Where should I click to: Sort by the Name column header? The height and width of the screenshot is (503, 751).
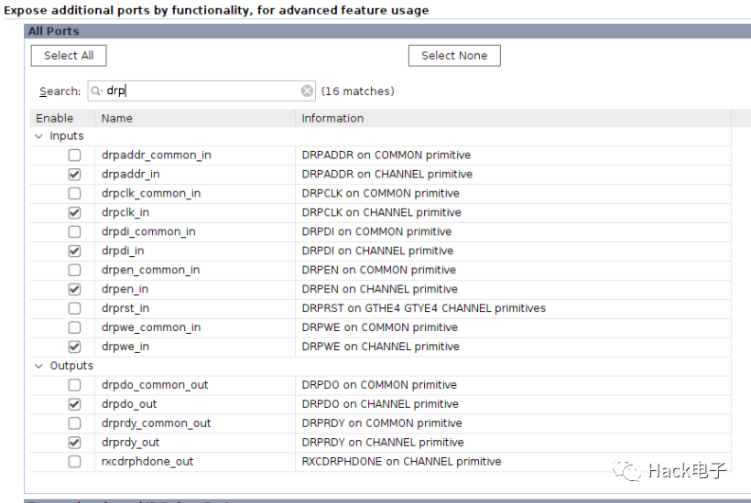point(195,118)
